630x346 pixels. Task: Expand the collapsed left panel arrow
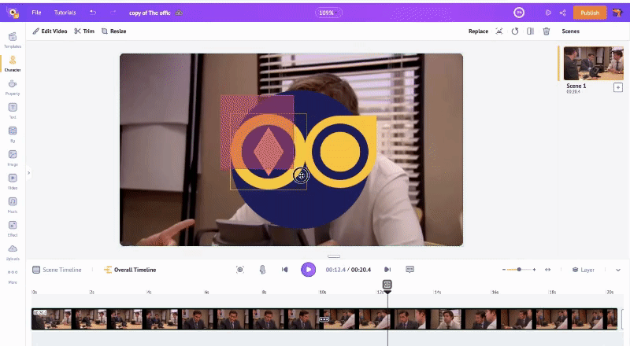28,173
